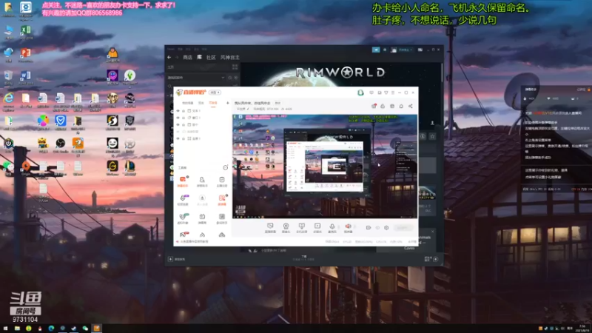Dismiss the Steam notification with X
Viewport: 592px width, 333px height.
click(433, 232)
